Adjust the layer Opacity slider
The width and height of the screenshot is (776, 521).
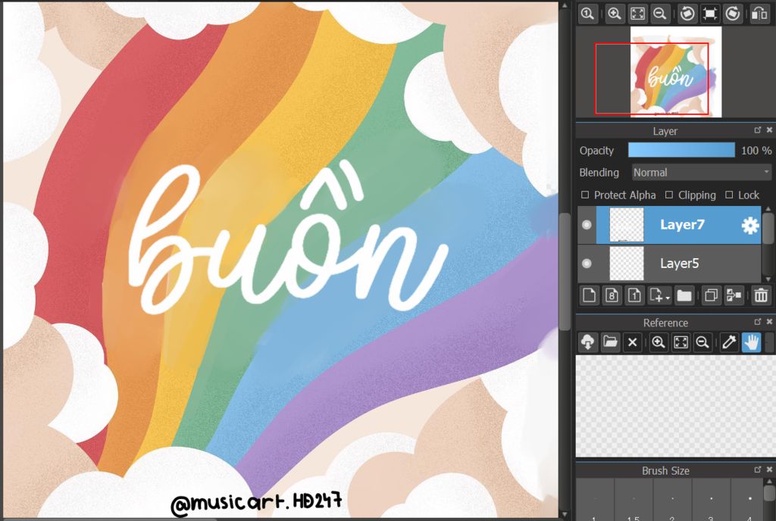click(x=681, y=150)
